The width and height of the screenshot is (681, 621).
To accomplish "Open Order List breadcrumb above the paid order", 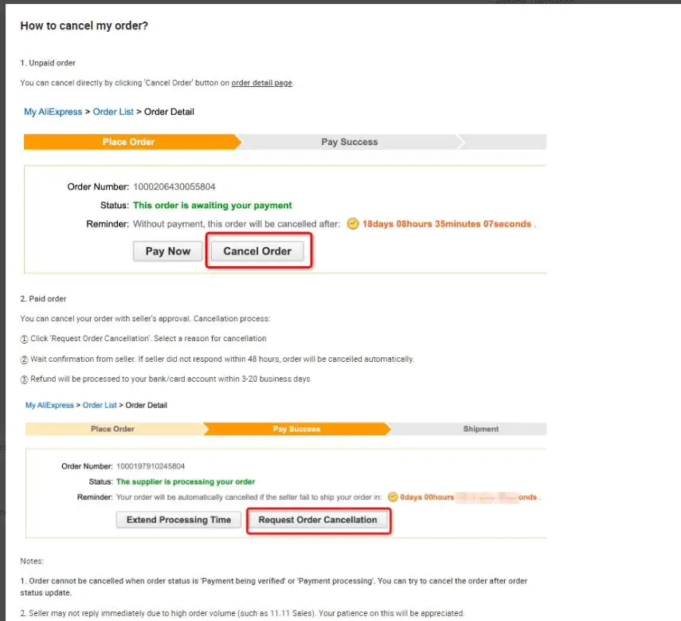I will click(x=101, y=405).
